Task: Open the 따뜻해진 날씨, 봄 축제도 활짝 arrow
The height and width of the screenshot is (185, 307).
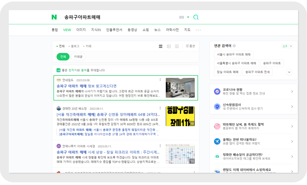Action: [292, 126]
